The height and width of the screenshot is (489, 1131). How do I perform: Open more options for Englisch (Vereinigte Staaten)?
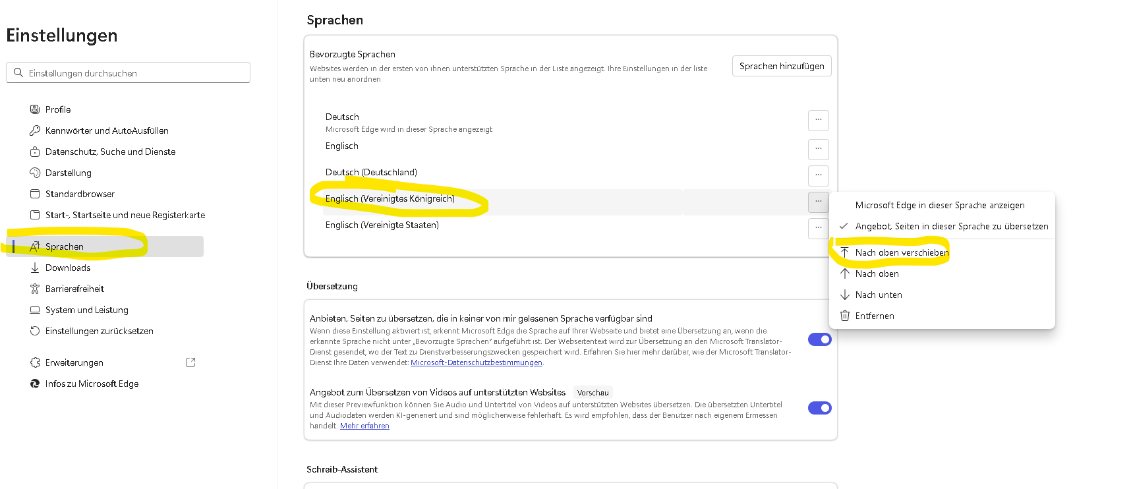(819, 228)
